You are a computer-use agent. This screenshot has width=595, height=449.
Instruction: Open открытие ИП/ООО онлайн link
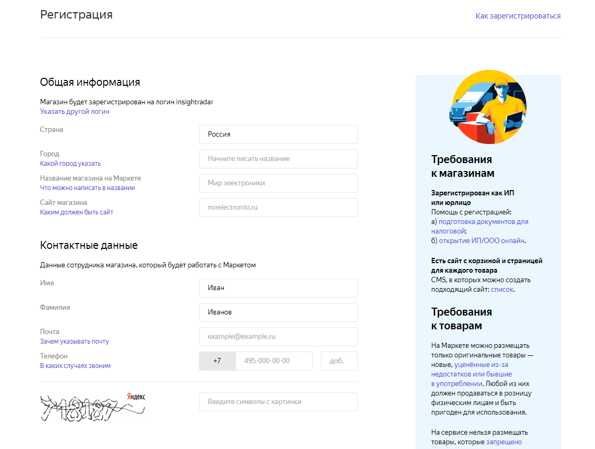click(482, 240)
